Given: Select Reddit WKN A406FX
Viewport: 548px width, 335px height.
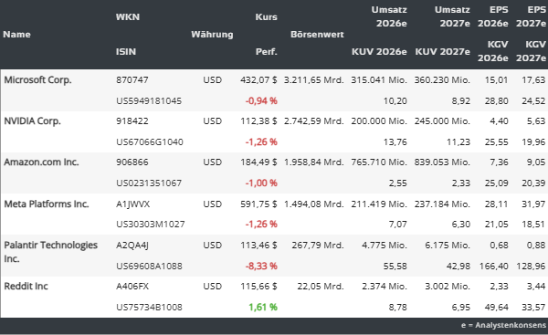Looking at the screenshot, I should [x=132, y=287].
